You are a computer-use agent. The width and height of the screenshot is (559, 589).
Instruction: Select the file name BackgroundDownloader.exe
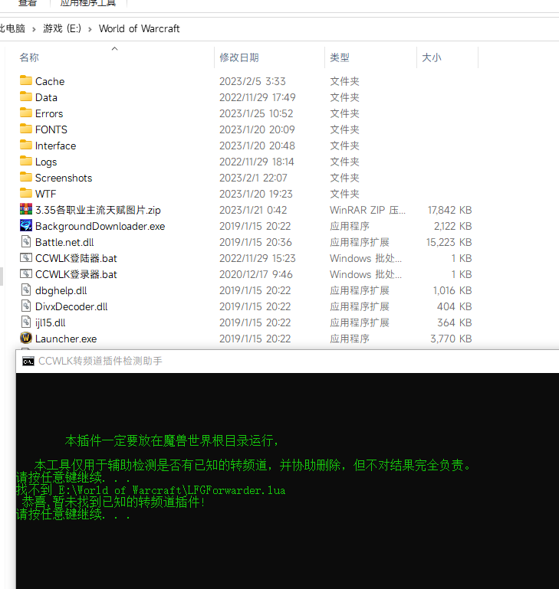pos(100,226)
